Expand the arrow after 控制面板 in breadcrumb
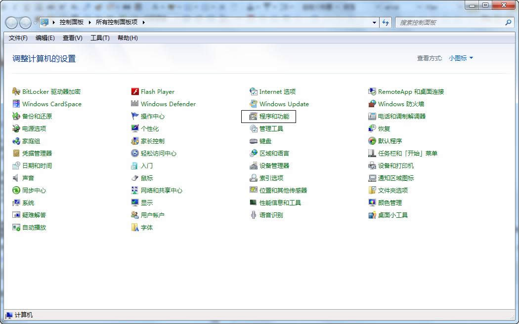 point(90,22)
